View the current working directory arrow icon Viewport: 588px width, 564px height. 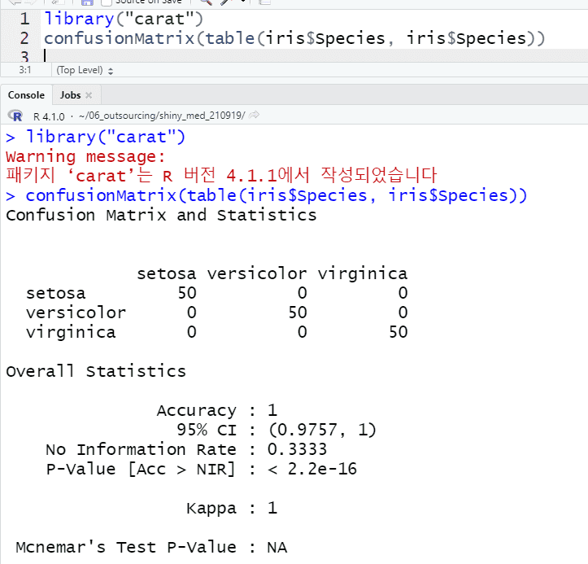pyautogui.click(x=255, y=116)
